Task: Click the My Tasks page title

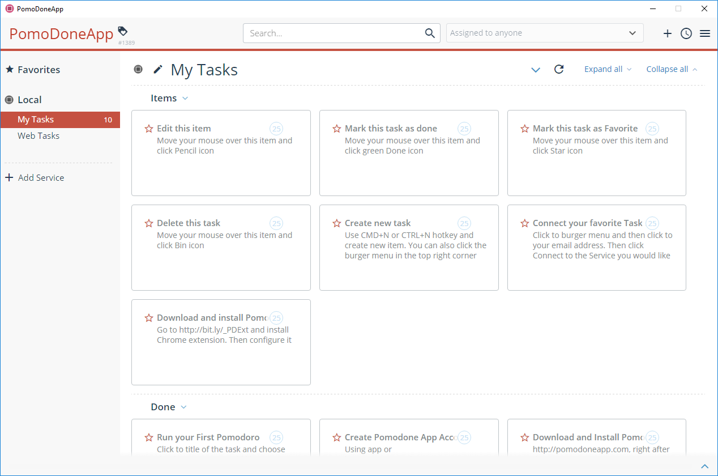Action: [x=204, y=70]
